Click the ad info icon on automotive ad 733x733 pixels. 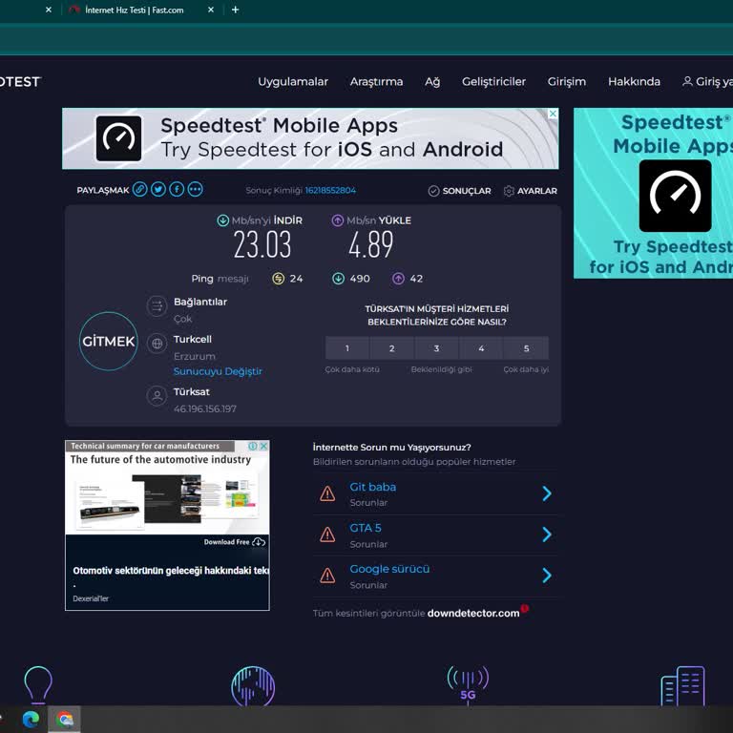[x=253, y=446]
